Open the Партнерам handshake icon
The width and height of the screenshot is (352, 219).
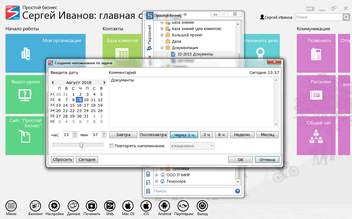tap(183, 206)
